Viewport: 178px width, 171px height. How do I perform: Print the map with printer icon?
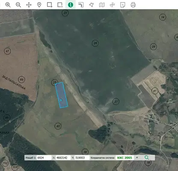(133, 5)
